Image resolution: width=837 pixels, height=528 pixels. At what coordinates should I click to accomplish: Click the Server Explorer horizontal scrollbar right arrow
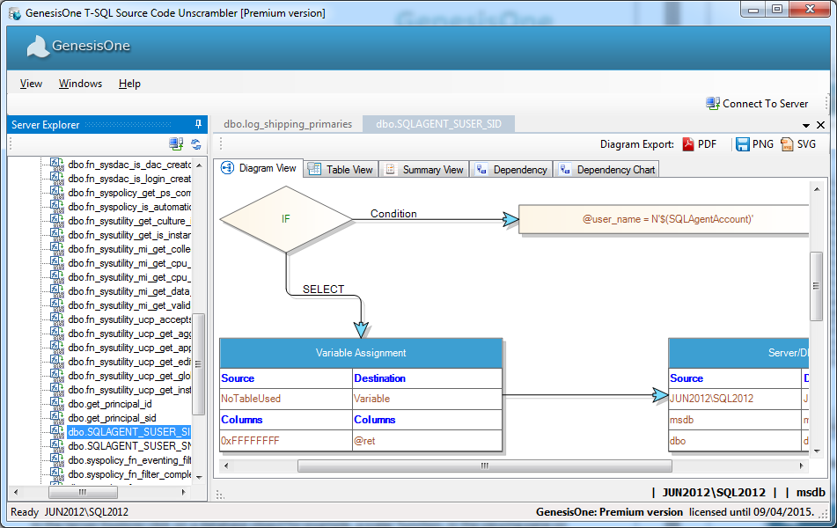coord(184,492)
